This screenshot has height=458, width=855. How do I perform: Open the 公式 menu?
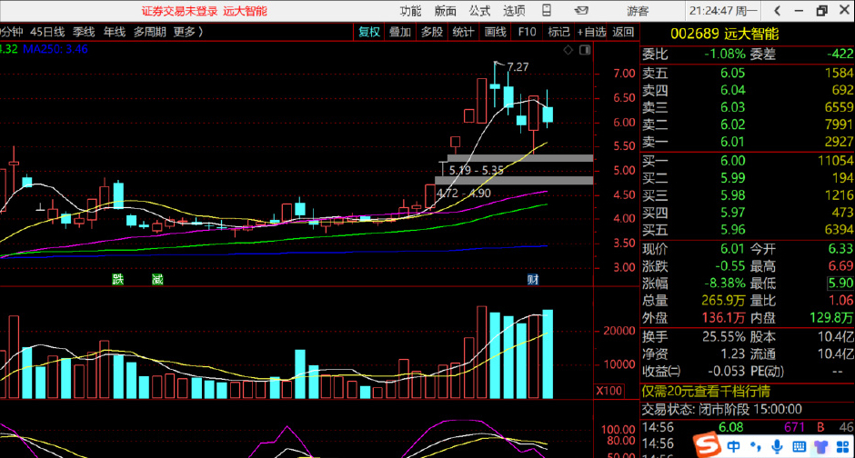479,11
